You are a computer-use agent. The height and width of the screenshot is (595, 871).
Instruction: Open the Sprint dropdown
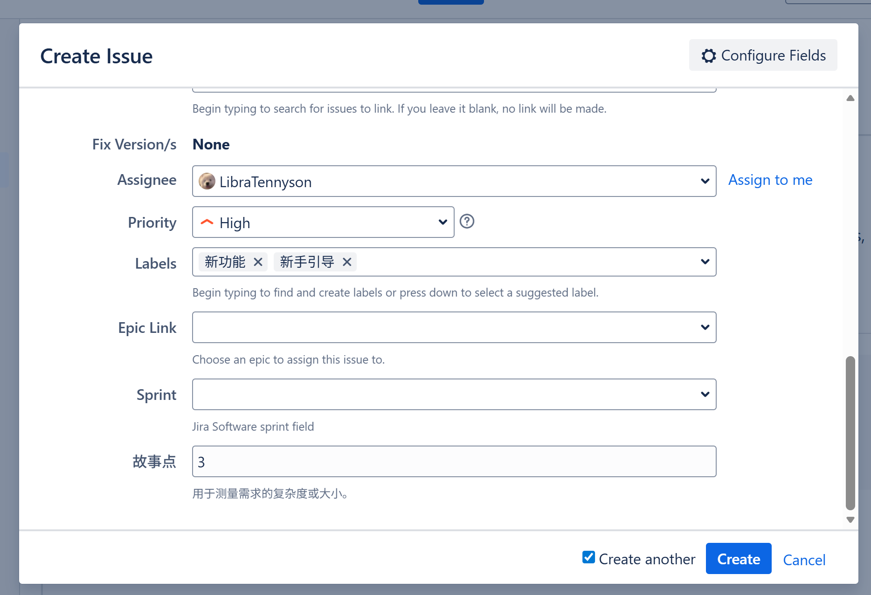(454, 394)
